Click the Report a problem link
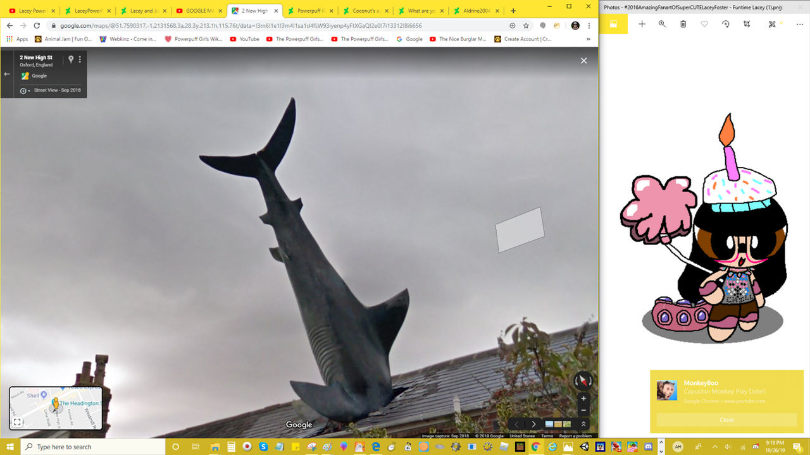 [575, 435]
